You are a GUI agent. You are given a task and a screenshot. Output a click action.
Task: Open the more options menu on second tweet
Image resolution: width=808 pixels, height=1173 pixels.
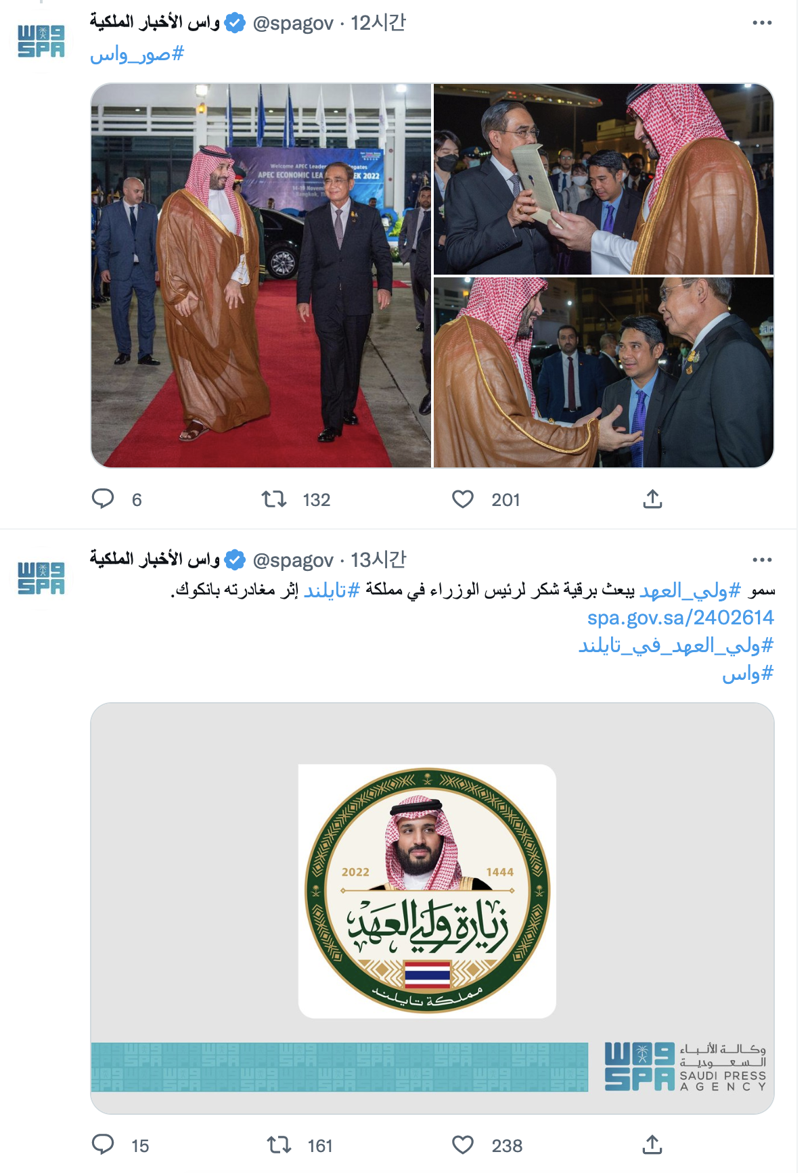coord(762,560)
